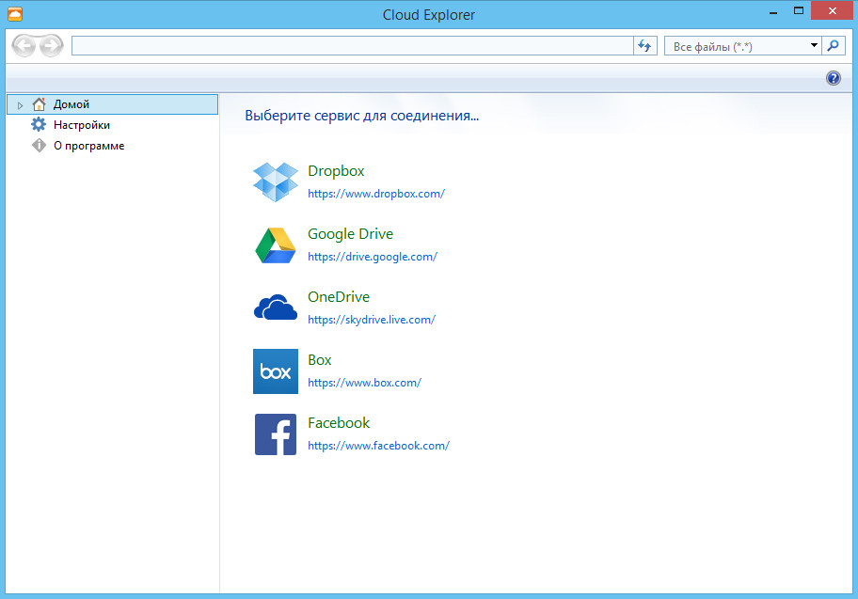858x599 pixels.
Task: Close the Cloud Explorer window
Action: pos(833,11)
